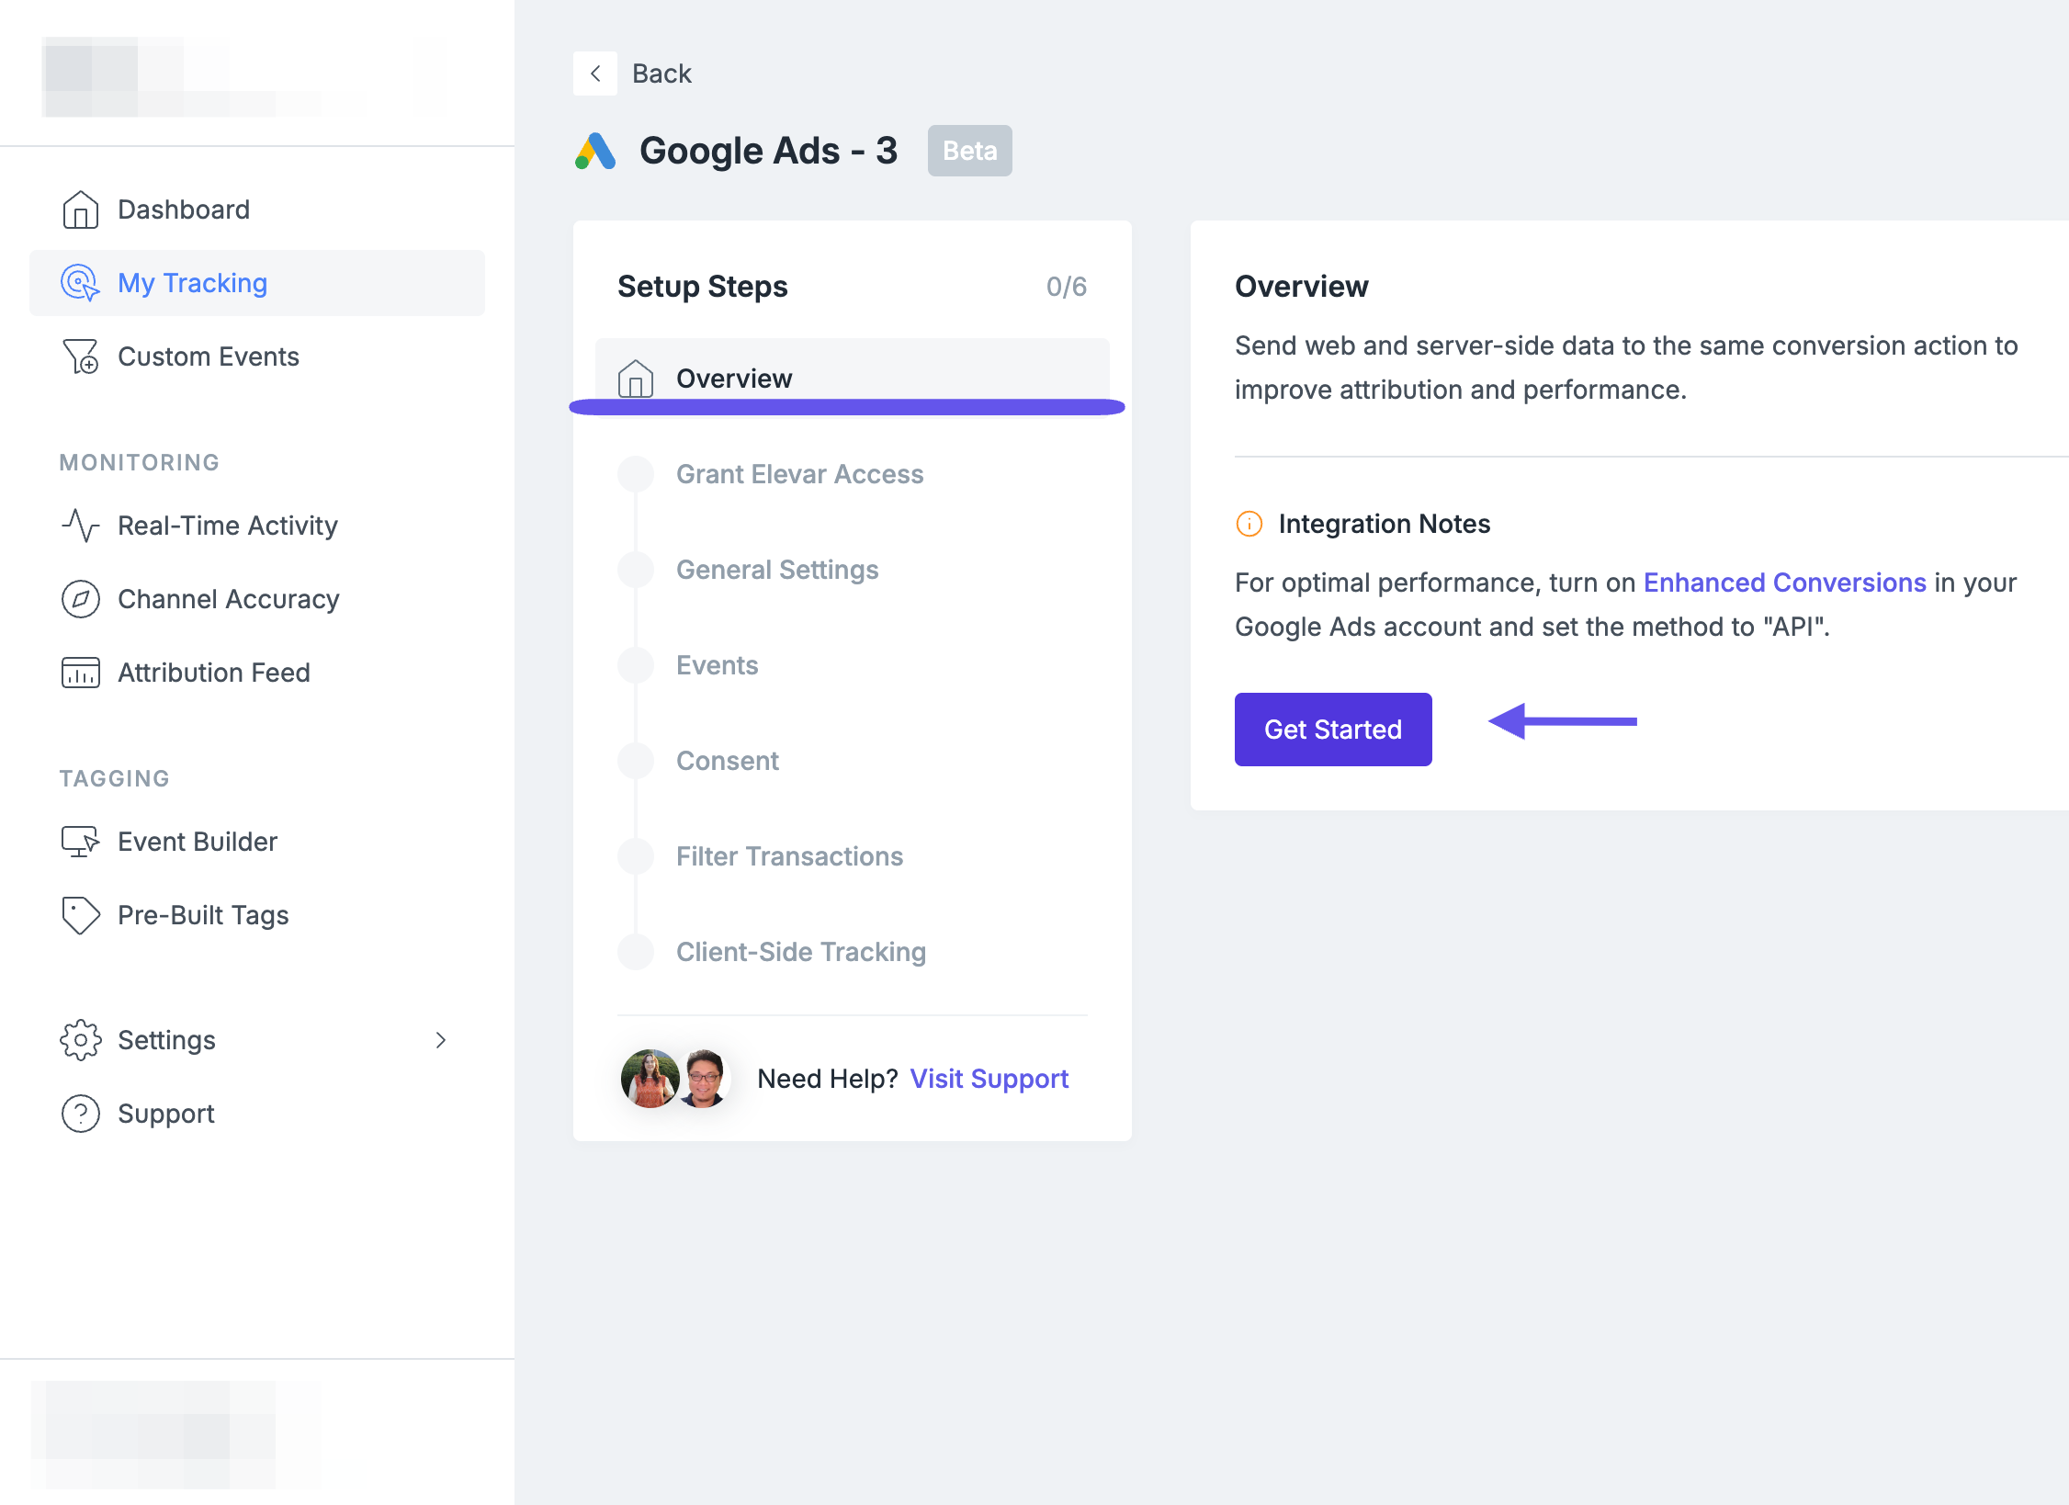Open Support in the sidebar
The height and width of the screenshot is (1505, 2069).
click(257, 1114)
